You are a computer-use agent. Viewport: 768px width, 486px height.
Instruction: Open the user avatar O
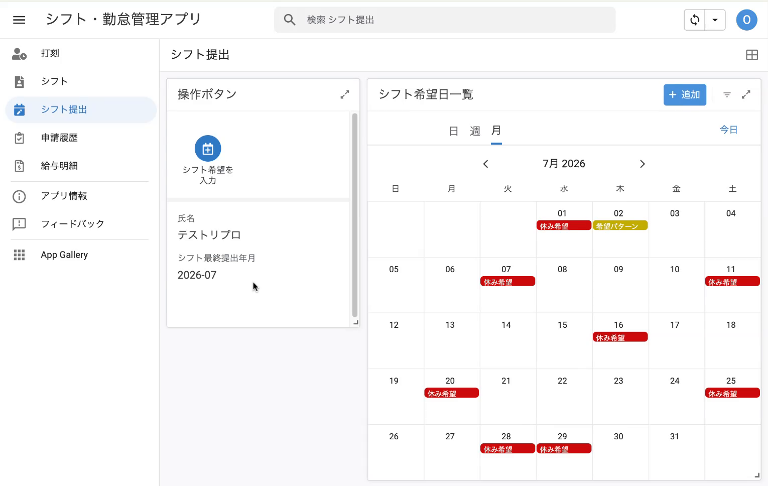point(746,20)
